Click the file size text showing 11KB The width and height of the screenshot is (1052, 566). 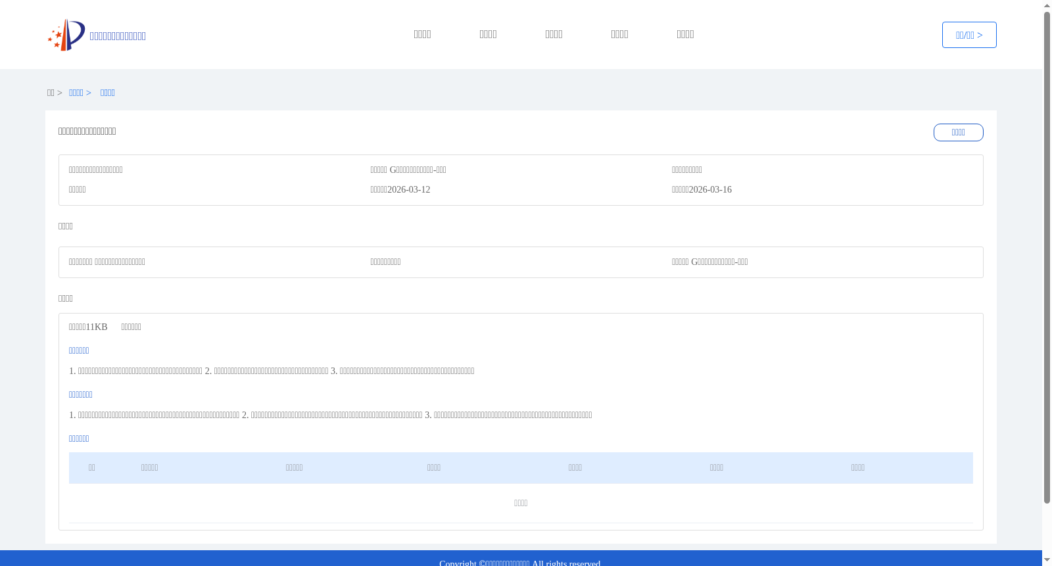point(88,327)
